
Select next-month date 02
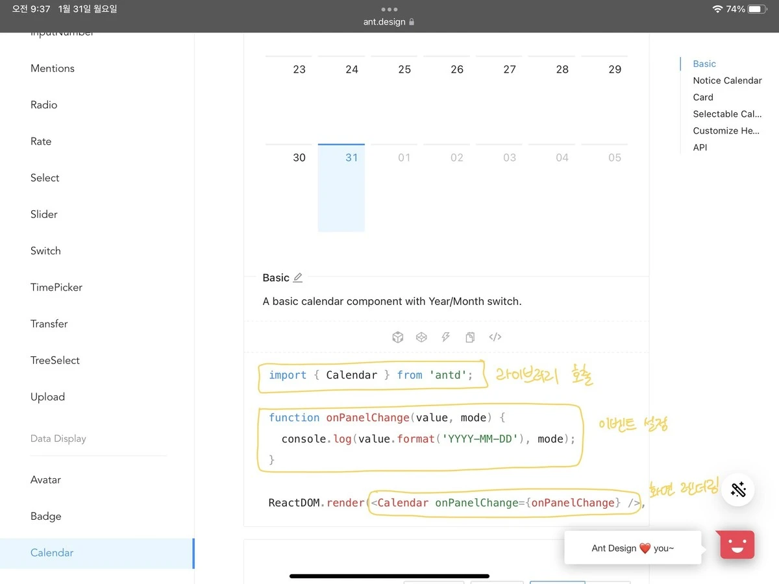[446, 188]
